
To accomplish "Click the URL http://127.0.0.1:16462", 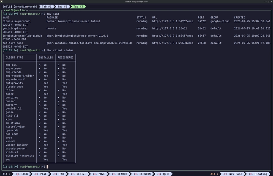I will coord(169,28).
